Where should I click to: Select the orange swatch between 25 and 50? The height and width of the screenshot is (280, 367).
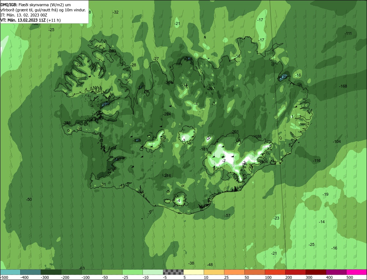point(234,272)
